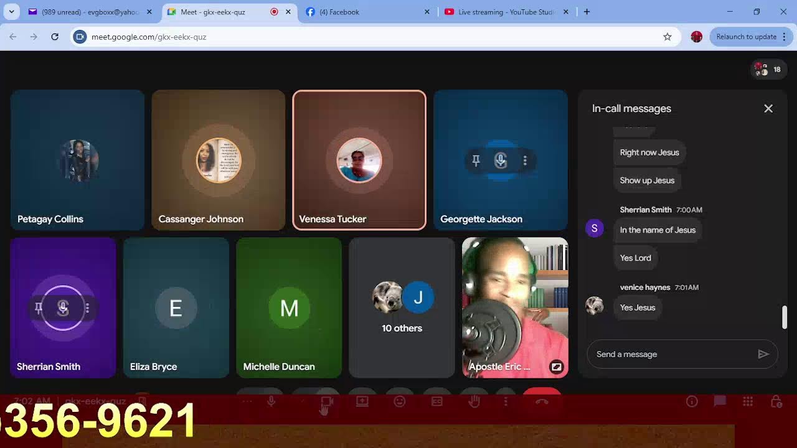Open the 10 others participants tile
The height and width of the screenshot is (448, 797).
click(402, 308)
